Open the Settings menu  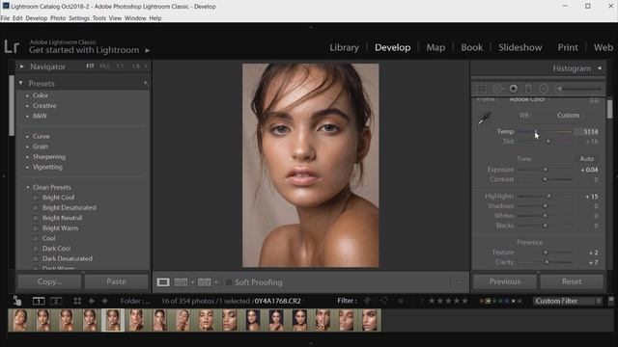tap(79, 18)
